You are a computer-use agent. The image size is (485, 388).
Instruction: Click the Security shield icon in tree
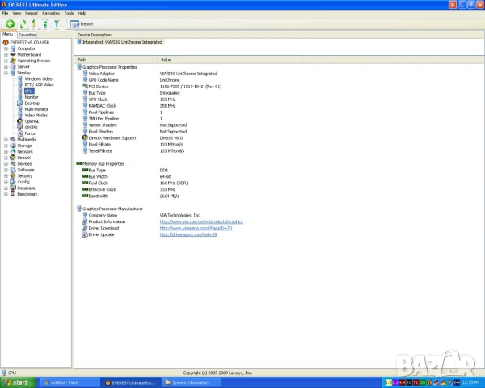click(x=13, y=175)
